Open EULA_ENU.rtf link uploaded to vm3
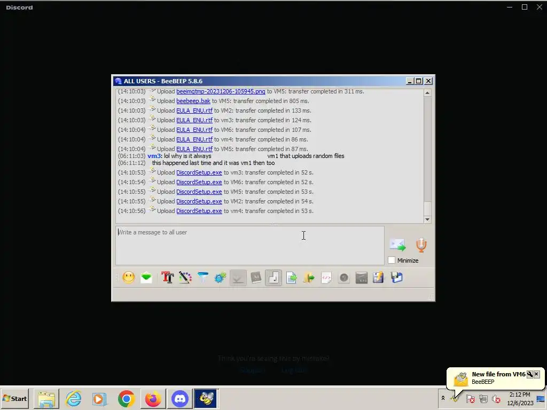This screenshot has width=547, height=410. click(x=194, y=120)
